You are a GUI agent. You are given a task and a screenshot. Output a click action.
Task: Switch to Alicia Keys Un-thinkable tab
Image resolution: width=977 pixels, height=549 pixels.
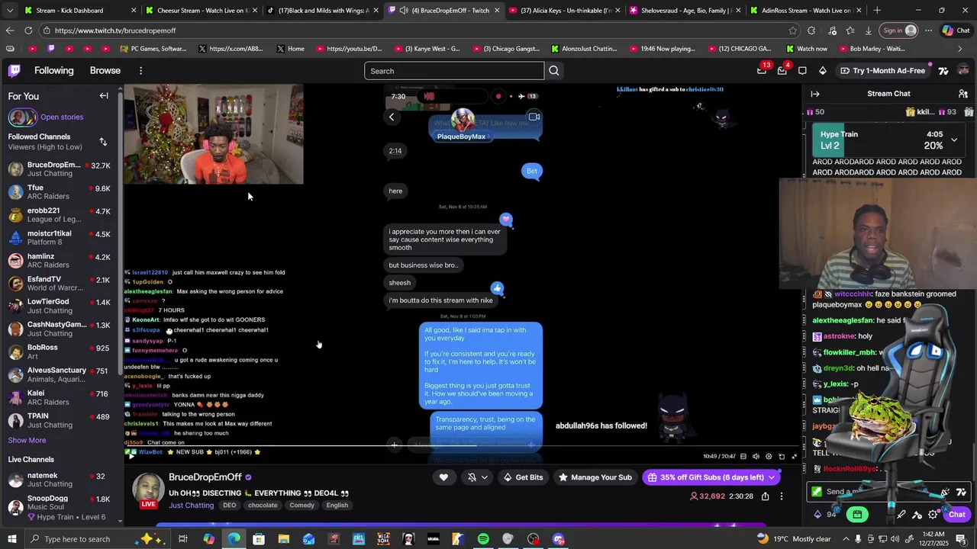coord(566,11)
